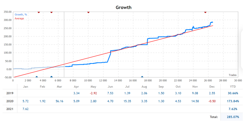Click the 7.62 value for January 2021
Image resolution: width=243 pixels, height=122 pixels.
tap(25, 109)
